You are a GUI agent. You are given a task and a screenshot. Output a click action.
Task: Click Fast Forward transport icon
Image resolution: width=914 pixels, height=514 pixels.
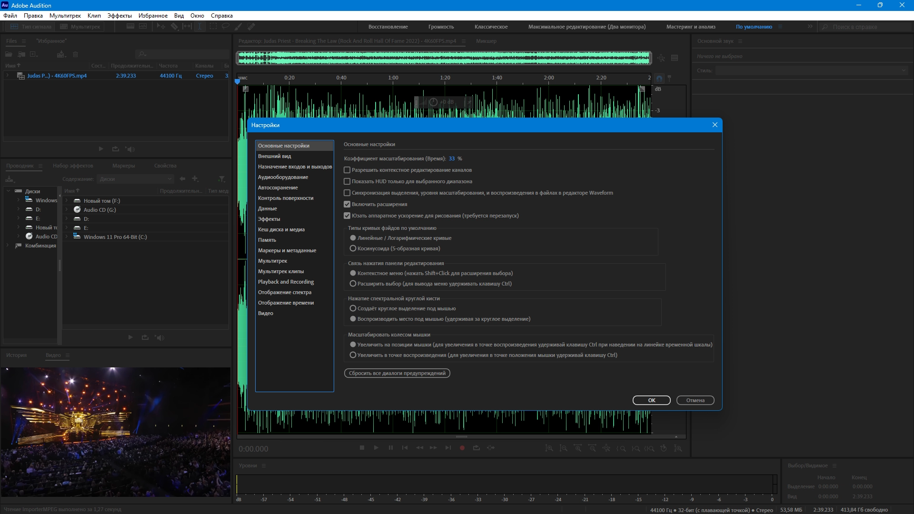tap(433, 448)
